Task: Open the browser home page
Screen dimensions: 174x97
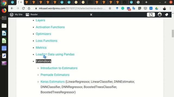Action: [x=29, y=8]
